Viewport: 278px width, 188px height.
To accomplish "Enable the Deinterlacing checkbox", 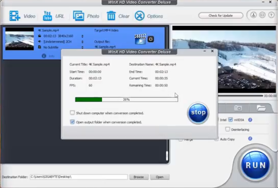I will coord(227,129).
